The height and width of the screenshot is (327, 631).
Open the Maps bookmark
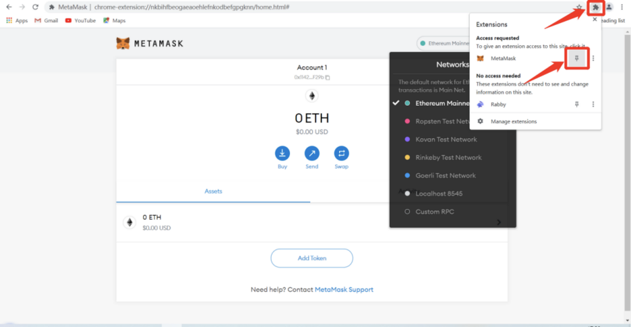114,21
